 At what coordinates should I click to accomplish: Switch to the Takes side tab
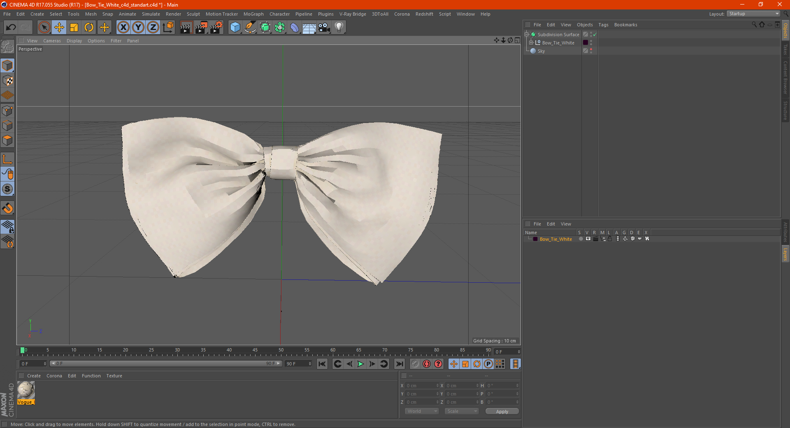pos(785,49)
